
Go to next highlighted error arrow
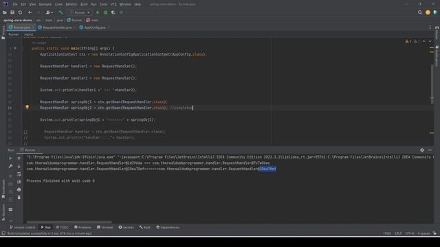430,41
